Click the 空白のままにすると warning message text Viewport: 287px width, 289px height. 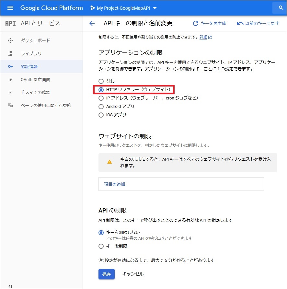coord(195,162)
